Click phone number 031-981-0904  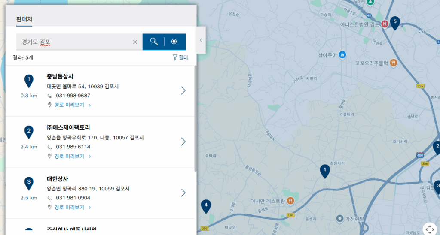(x=73, y=198)
